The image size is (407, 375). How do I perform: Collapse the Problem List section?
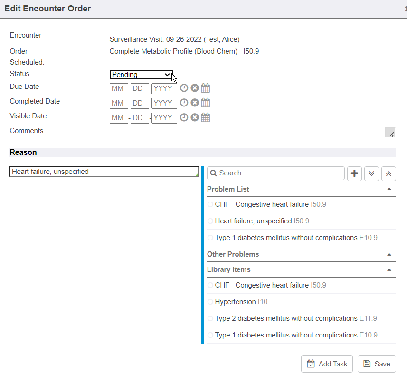click(389, 189)
